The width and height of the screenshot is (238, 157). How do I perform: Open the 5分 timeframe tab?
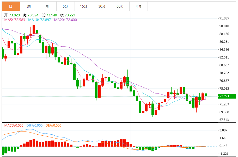(x=65, y=6)
